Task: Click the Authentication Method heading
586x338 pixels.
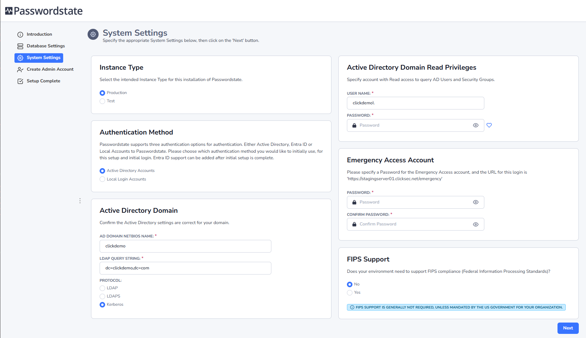Action: point(136,132)
